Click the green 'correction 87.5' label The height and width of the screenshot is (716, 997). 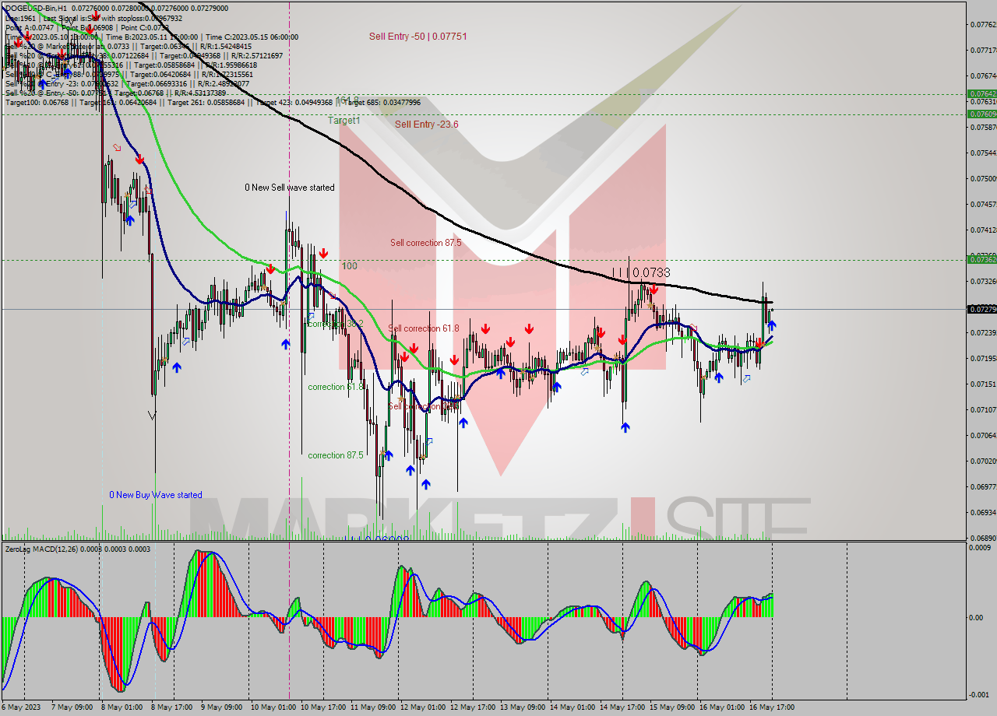[x=336, y=455]
